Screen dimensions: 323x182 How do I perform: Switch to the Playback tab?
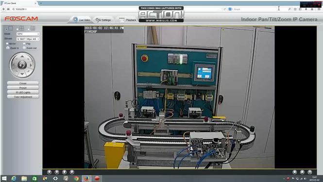tap(128, 20)
